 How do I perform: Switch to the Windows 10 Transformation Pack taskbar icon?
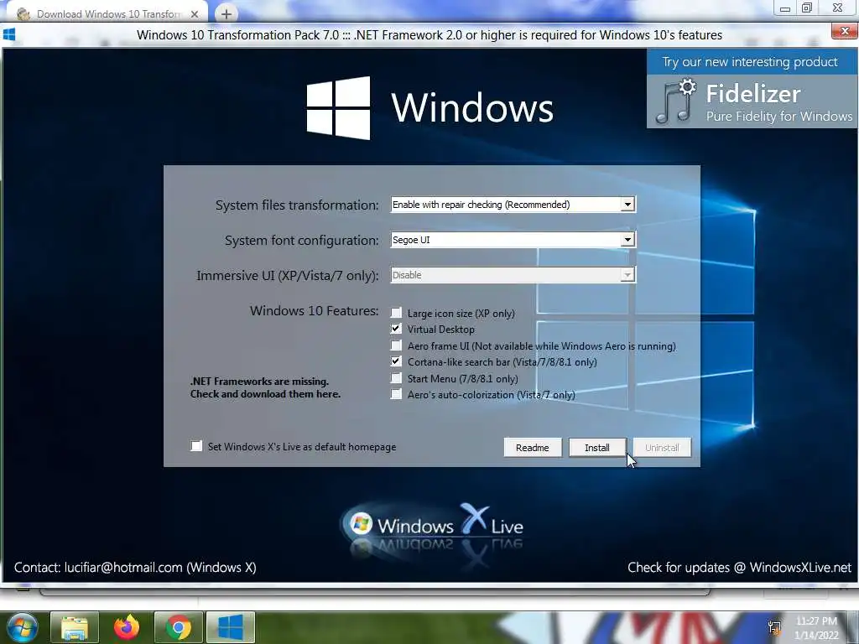(231, 627)
